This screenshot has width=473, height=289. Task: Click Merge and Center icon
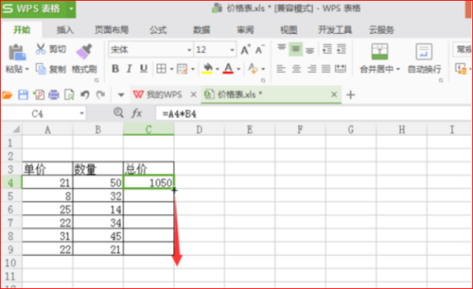379,51
